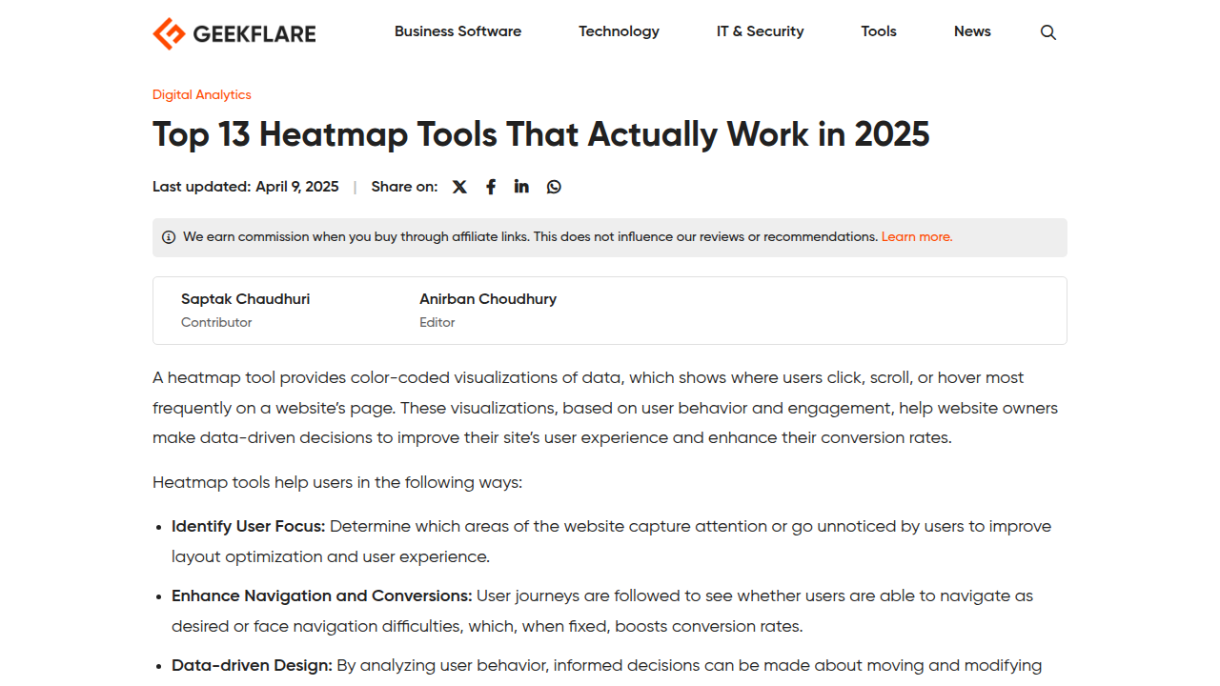Open the search magnifier icon

pos(1048,32)
